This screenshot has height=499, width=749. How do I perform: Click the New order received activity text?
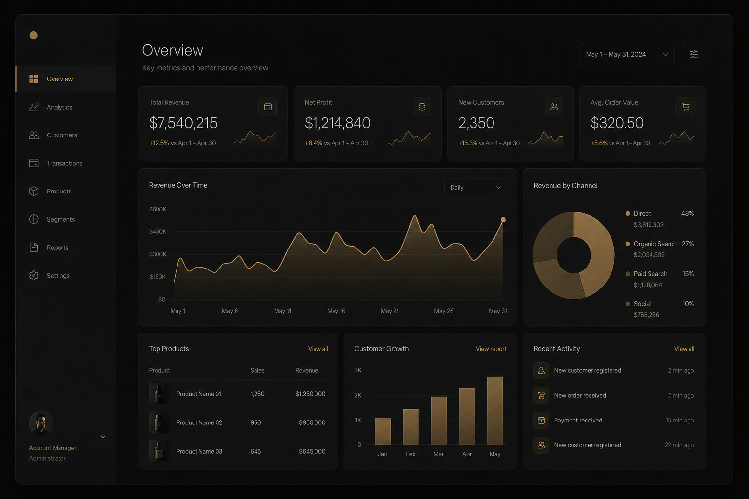[580, 395]
